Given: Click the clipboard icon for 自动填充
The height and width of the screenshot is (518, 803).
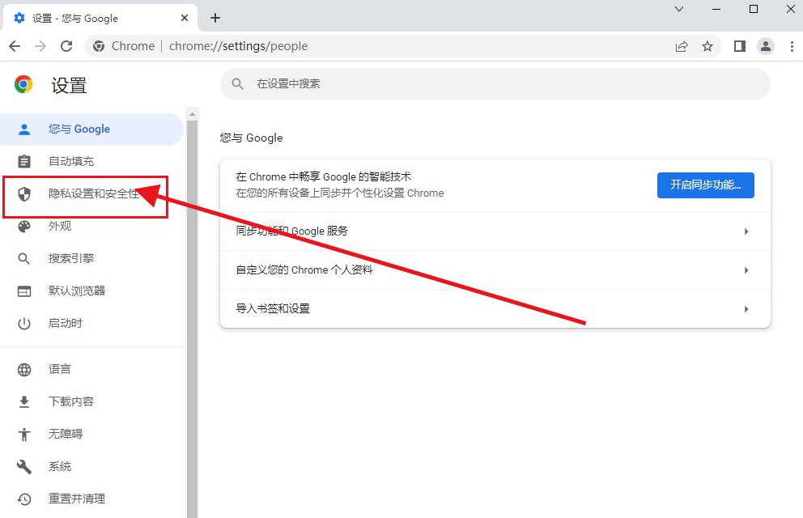Looking at the screenshot, I should click(24, 161).
